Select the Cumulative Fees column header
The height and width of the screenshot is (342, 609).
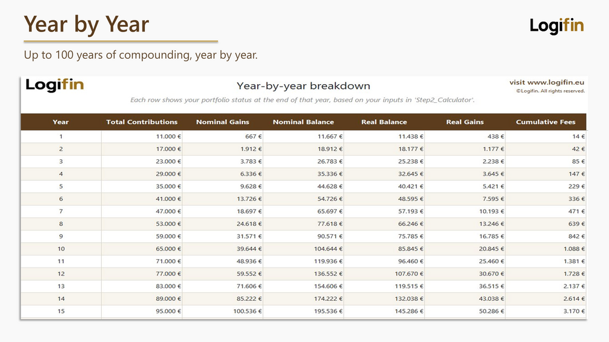click(x=546, y=122)
